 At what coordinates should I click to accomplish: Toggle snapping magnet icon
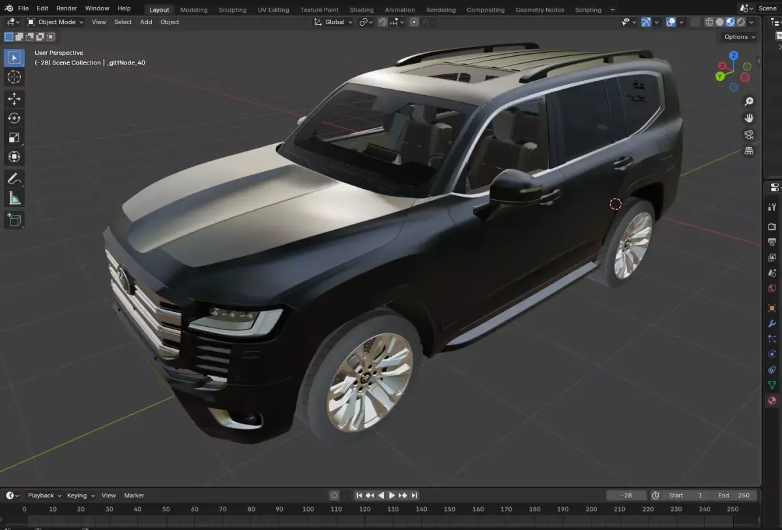383,22
